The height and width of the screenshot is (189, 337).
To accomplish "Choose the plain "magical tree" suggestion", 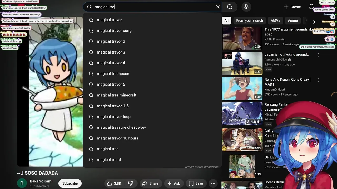I will (152, 149).
